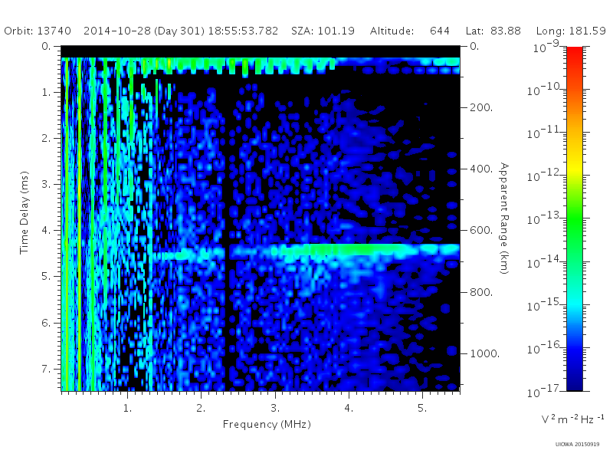Image resolution: width=613 pixels, height=460 pixels.
Task: Click the 2. tick label on frequency axis
Action: coord(201,409)
